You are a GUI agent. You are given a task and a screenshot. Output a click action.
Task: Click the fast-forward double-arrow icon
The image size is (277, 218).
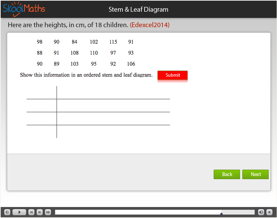48,212
